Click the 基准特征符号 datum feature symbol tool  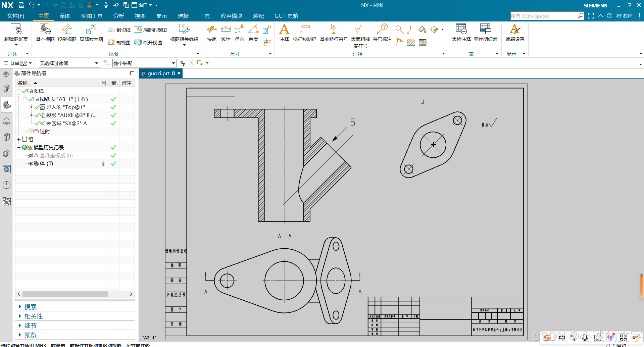pyautogui.click(x=334, y=33)
